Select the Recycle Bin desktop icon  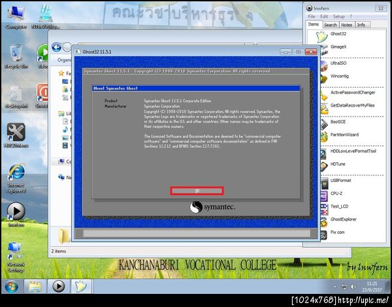tap(16, 56)
